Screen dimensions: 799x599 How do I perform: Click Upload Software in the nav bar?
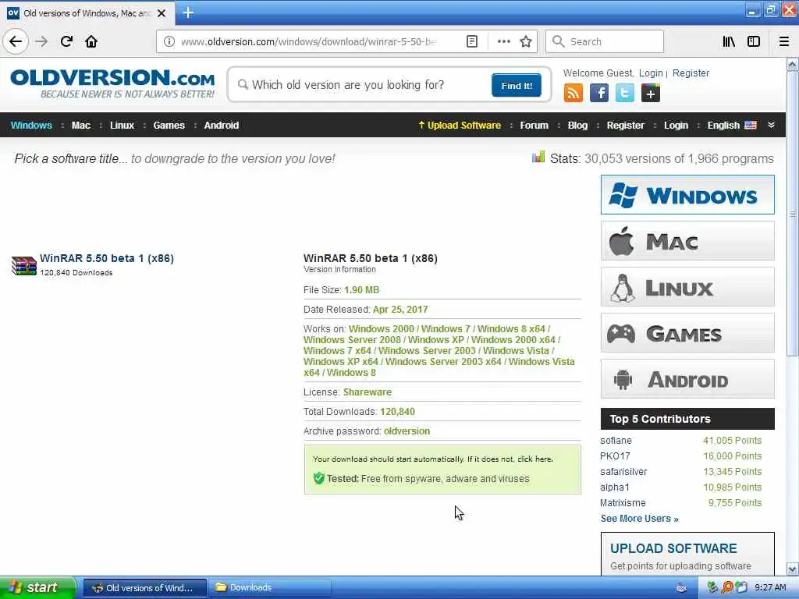click(460, 125)
